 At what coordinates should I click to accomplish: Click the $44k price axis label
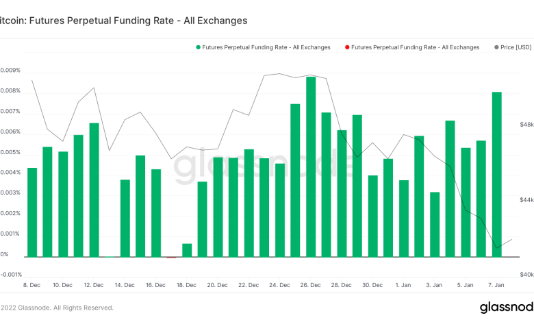[x=526, y=200]
